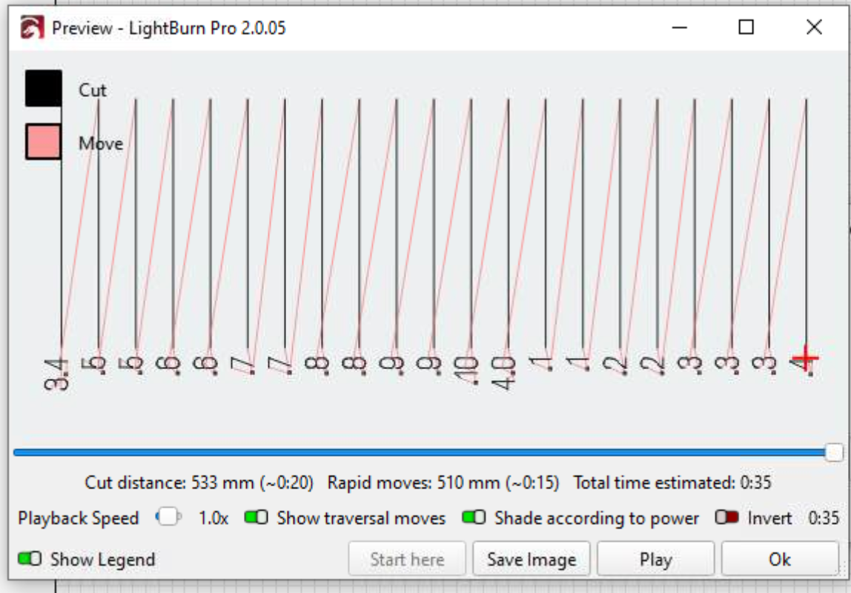The width and height of the screenshot is (851, 593).
Task: Enable the Invert toggle
Action: 726,518
